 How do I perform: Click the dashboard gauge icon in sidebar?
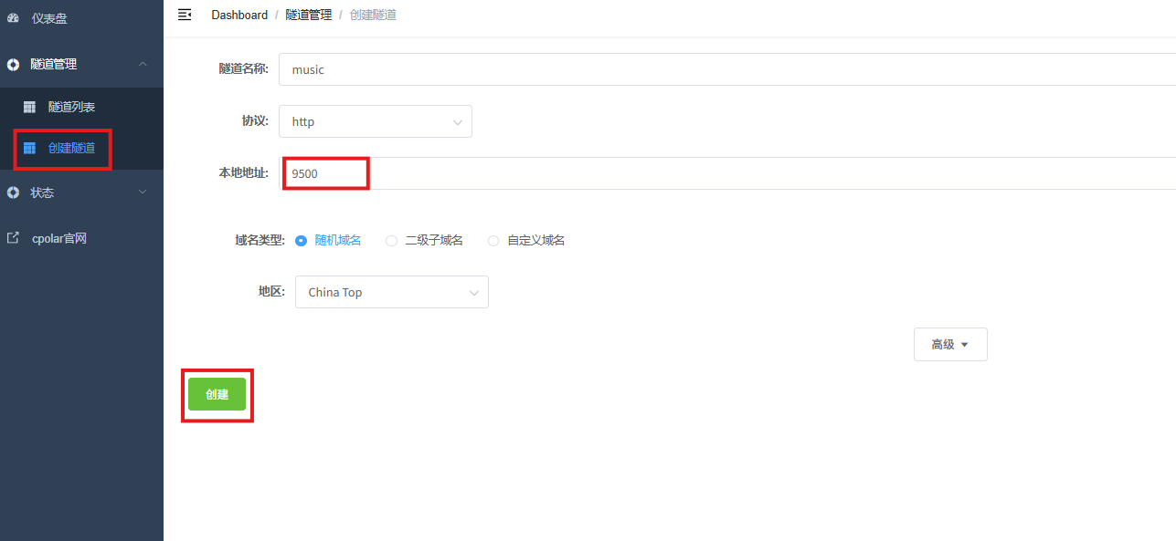pyautogui.click(x=13, y=18)
